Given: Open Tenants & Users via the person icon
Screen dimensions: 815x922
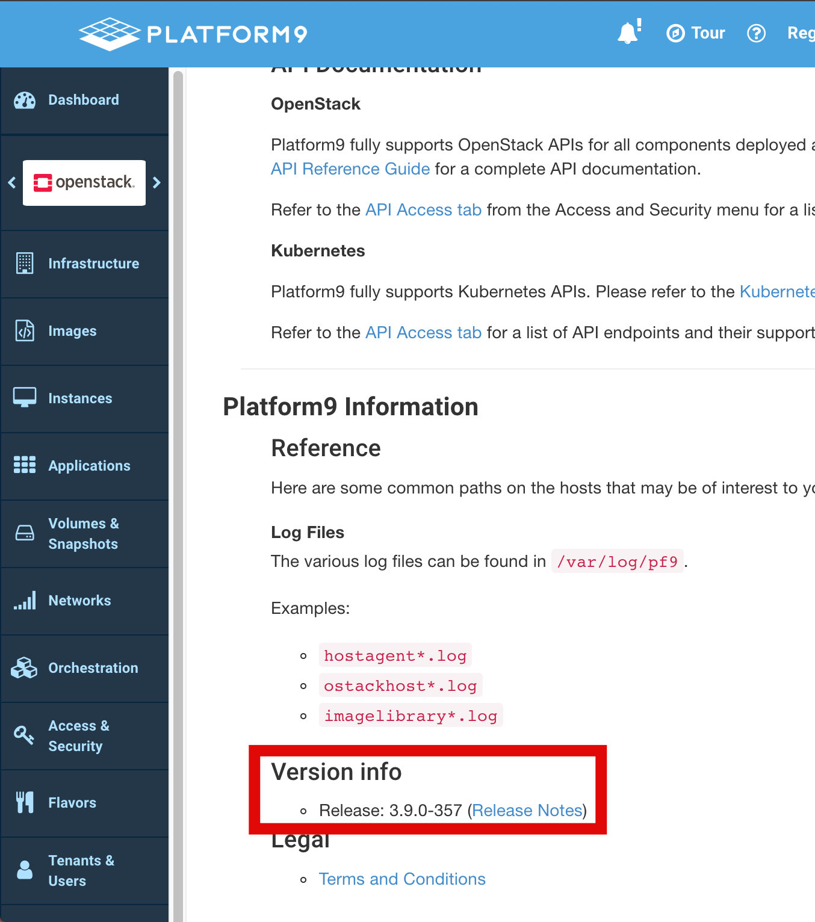Looking at the screenshot, I should (x=23, y=870).
